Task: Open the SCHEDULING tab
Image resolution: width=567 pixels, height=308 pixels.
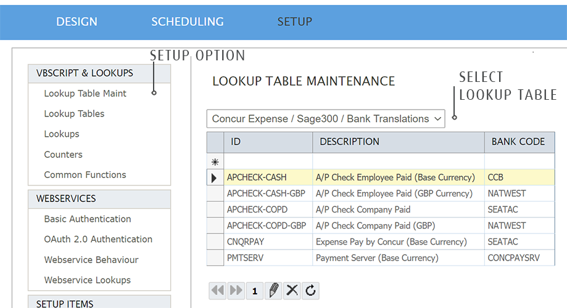Action: pyautogui.click(x=187, y=22)
